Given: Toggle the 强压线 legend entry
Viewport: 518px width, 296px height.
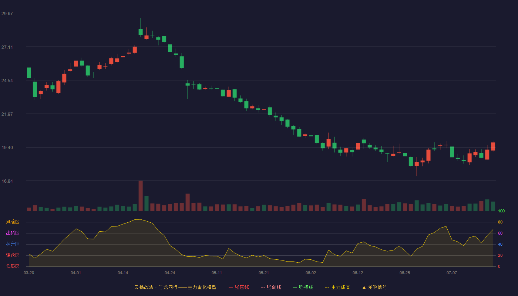Looking at the screenshot, I should coord(239,287).
